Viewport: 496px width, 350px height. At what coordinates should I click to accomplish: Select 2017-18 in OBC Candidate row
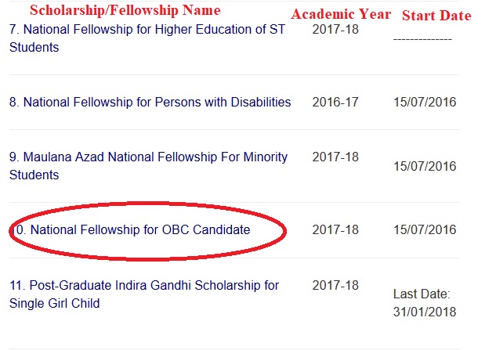pos(335,229)
